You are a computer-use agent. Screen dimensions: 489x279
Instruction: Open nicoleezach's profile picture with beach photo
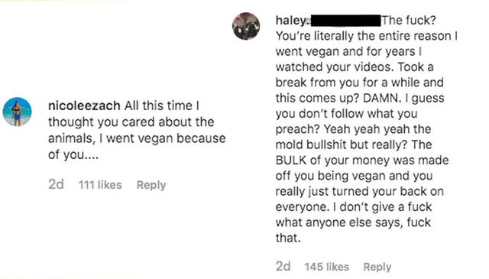tap(17, 112)
